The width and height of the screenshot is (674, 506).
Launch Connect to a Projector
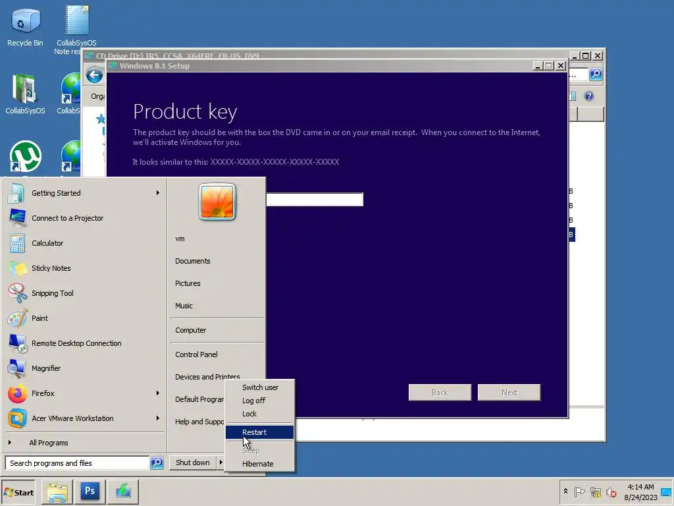[x=84, y=218]
